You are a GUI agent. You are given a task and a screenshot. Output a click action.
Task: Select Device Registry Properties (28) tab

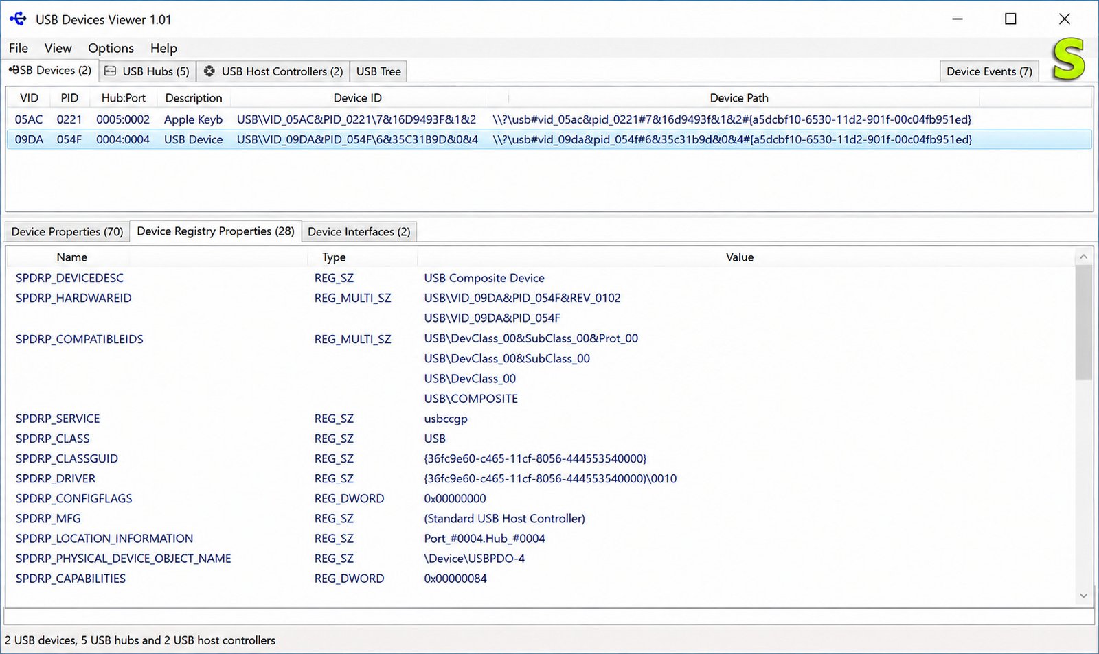(216, 231)
